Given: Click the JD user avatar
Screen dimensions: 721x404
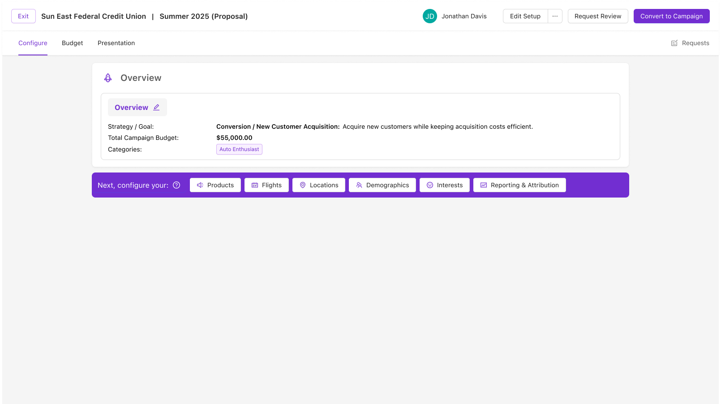Looking at the screenshot, I should (430, 16).
